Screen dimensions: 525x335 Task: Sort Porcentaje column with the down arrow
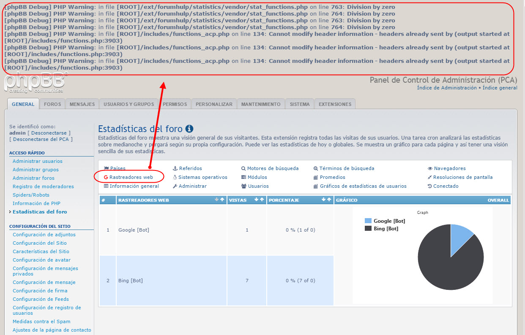(x=324, y=200)
